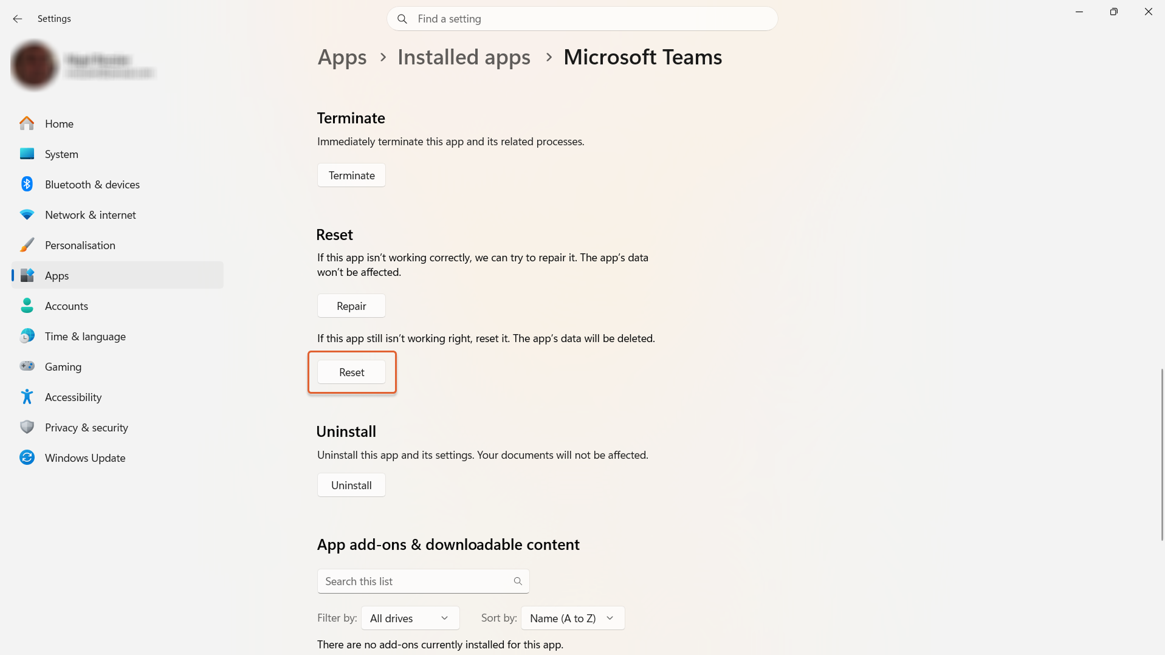This screenshot has width=1165, height=655.
Task: Click the Apps sidebar icon
Action: [x=27, y=275]
